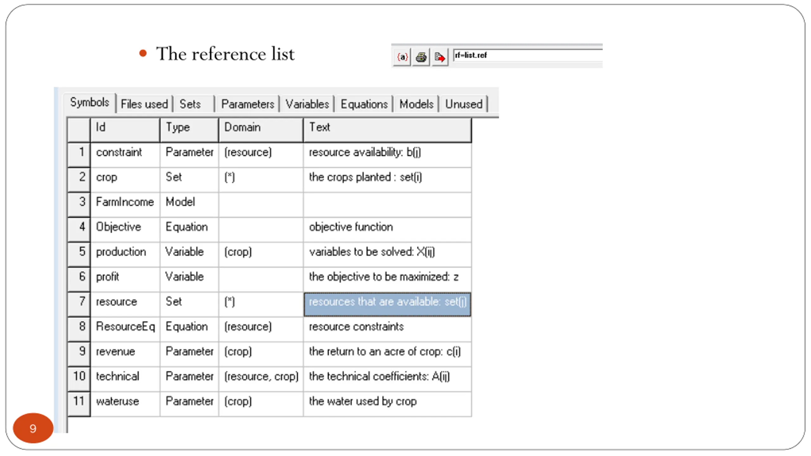Select the 'technical' Id cell
Screen dimensions: 811x456
point(125,379)
